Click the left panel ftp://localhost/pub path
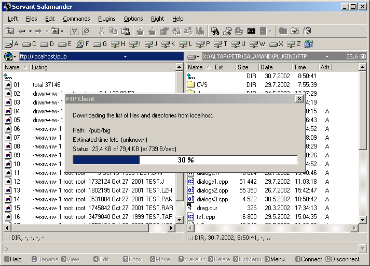 click(x=43, y=56)
